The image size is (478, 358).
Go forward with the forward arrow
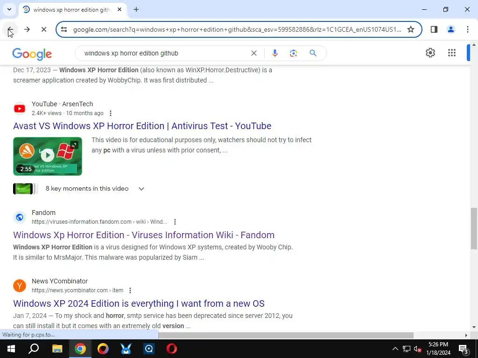pos(27,29)
